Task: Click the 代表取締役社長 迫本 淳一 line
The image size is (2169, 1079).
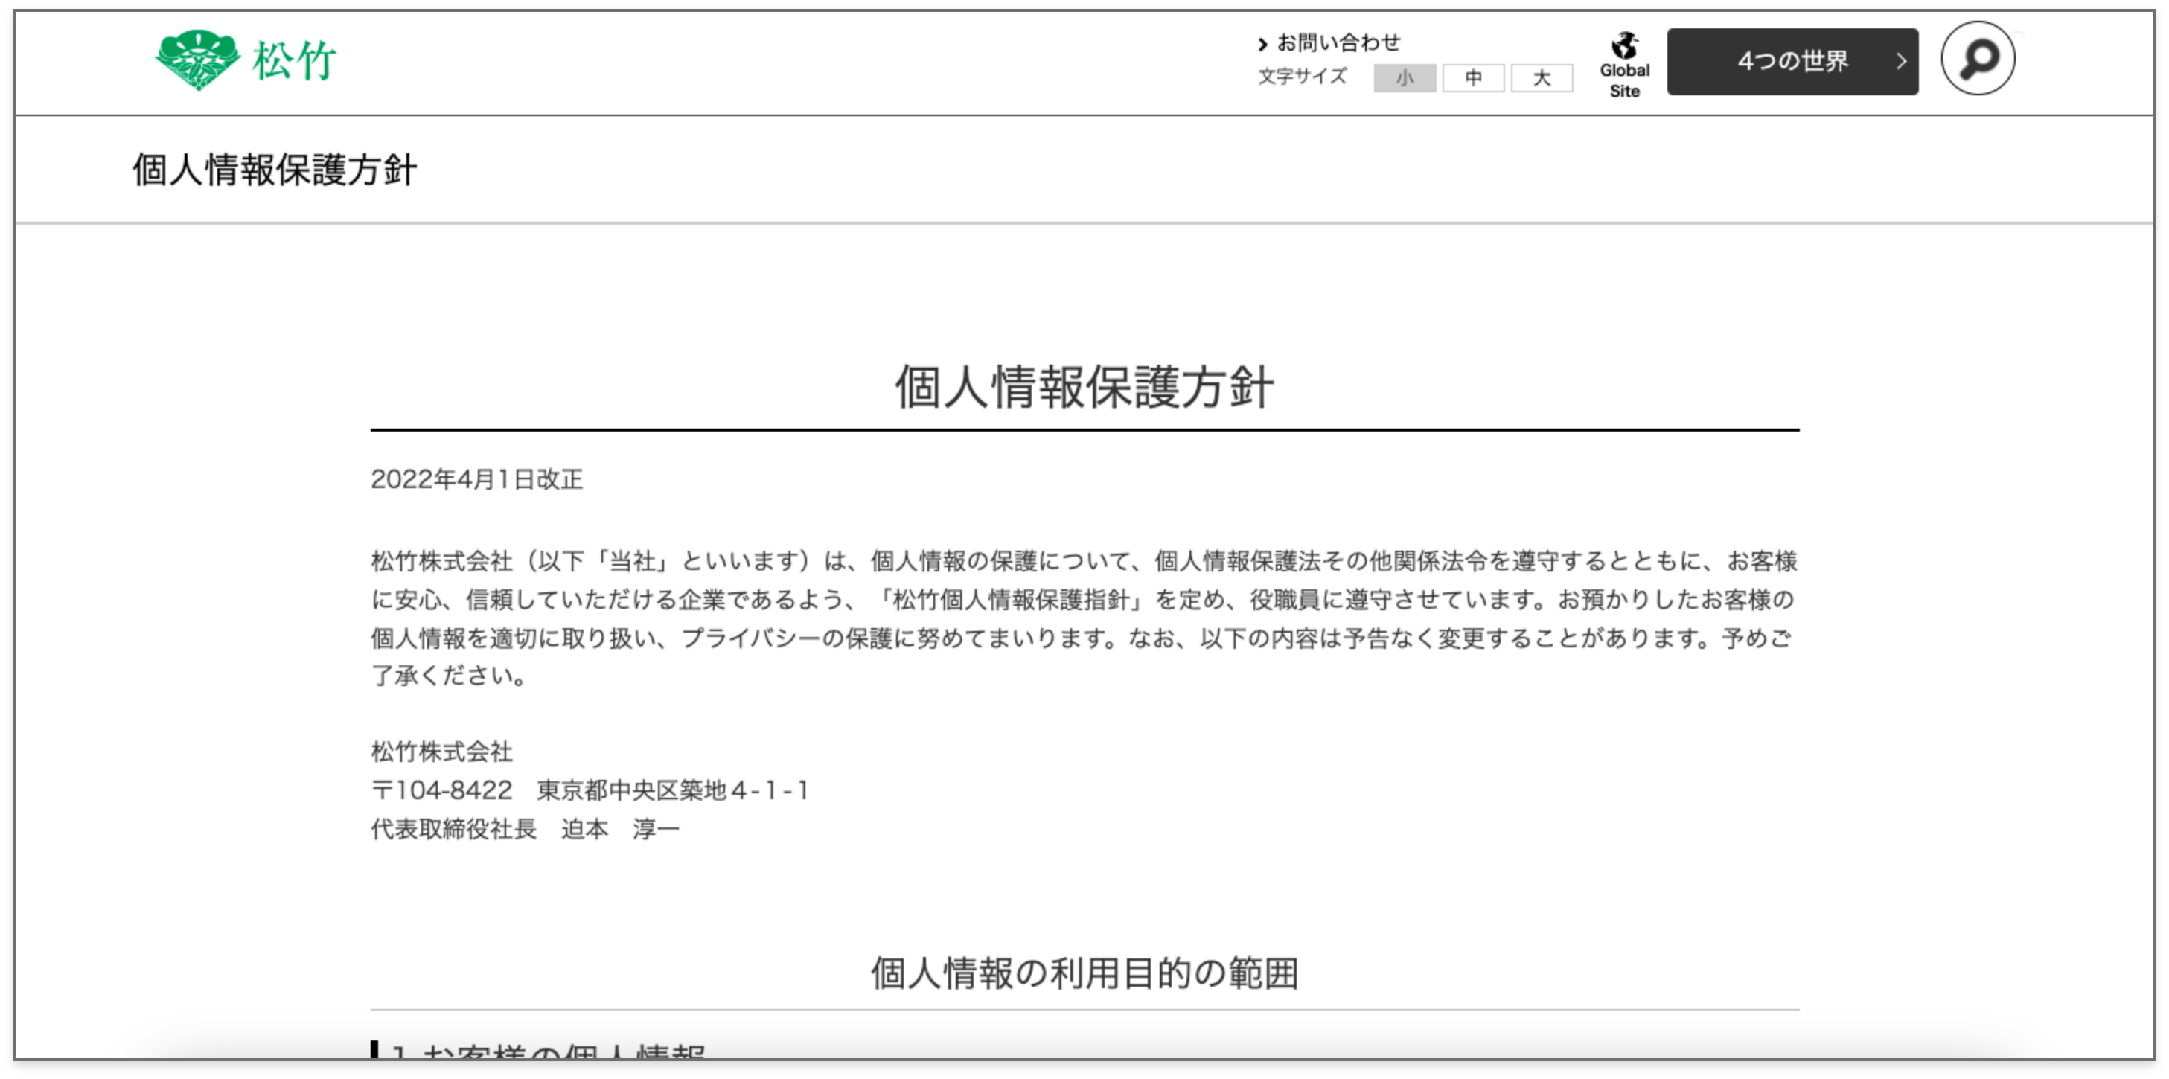Action: [x=525, y=829]
